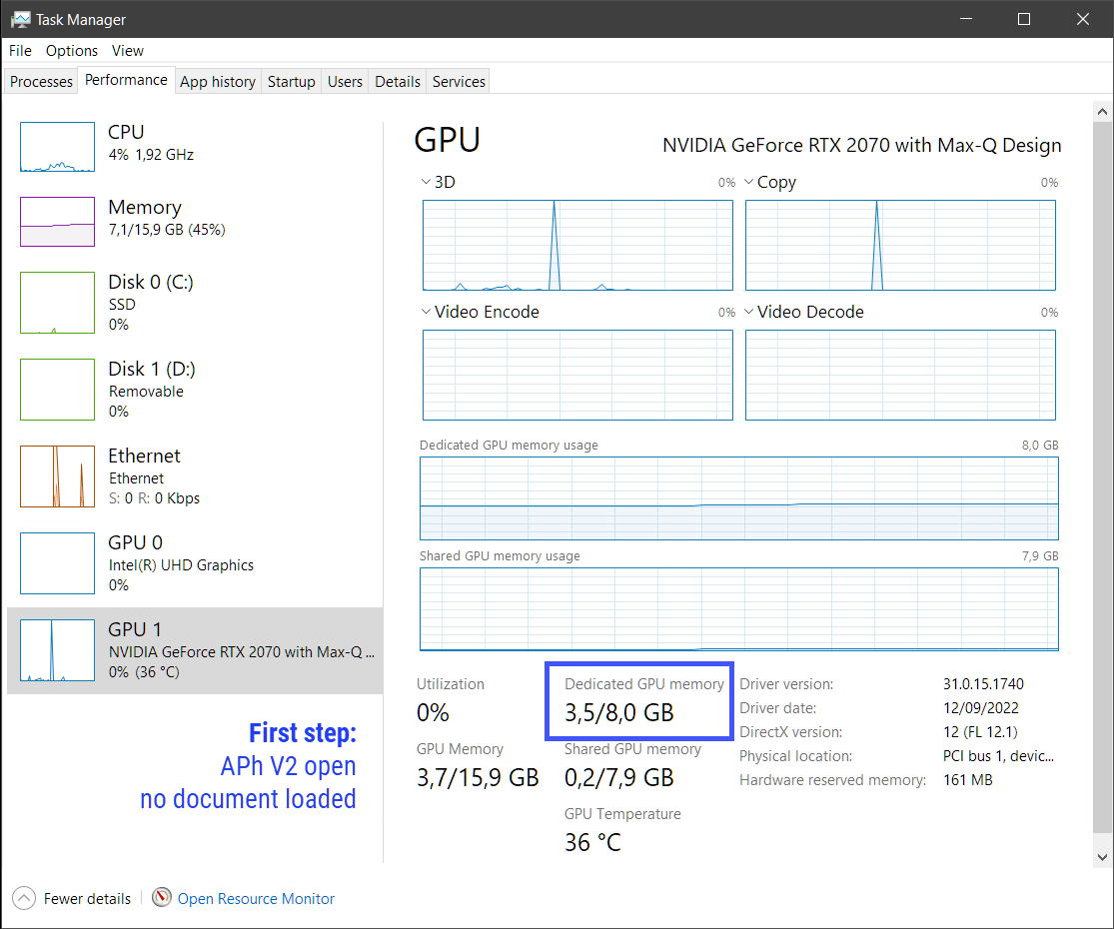Image resolution: width=1114 pixels, height=929 pixels.
Task: Open Resource Monitor
Action: click(256, 898)
